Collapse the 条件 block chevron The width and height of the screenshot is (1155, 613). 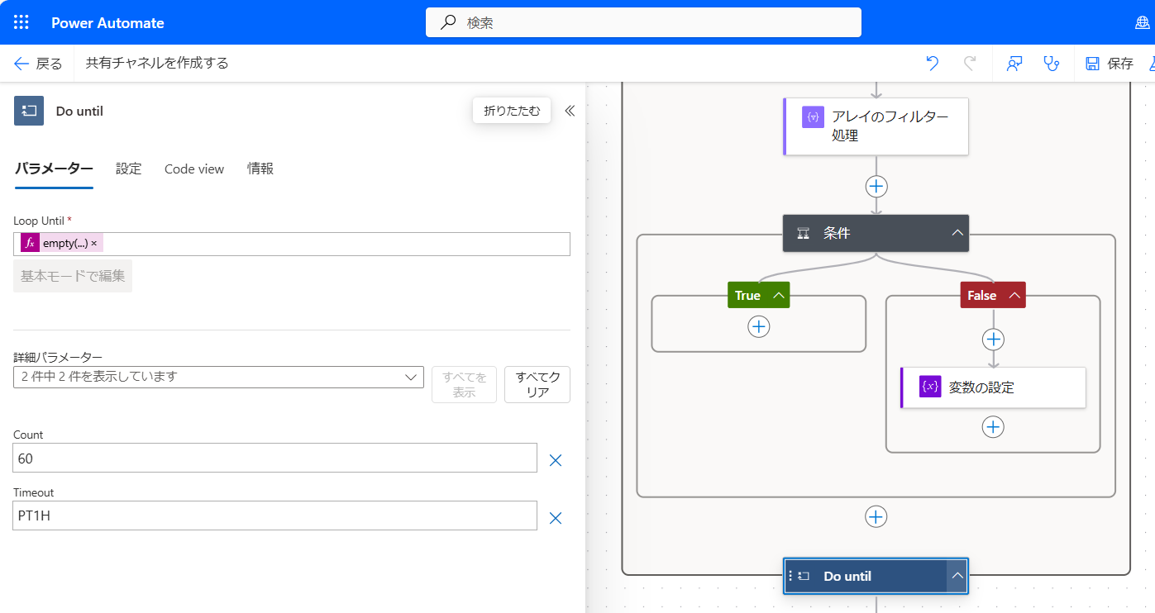957,233
